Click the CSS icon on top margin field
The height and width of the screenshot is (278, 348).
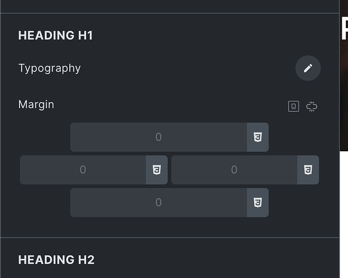pos(258,137)
